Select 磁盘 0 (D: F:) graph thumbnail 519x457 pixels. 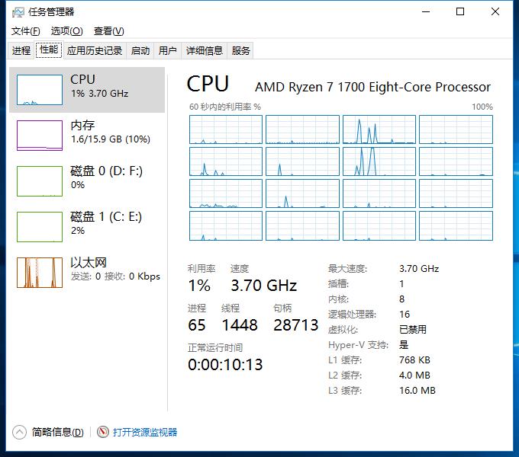click(40, 181)
